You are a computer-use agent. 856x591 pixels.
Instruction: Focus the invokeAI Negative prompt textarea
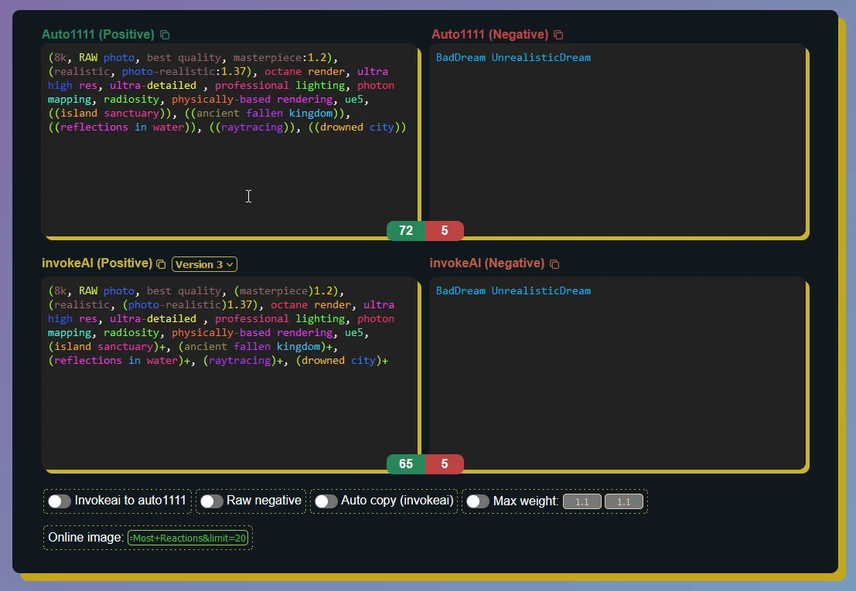click(617, 373)
